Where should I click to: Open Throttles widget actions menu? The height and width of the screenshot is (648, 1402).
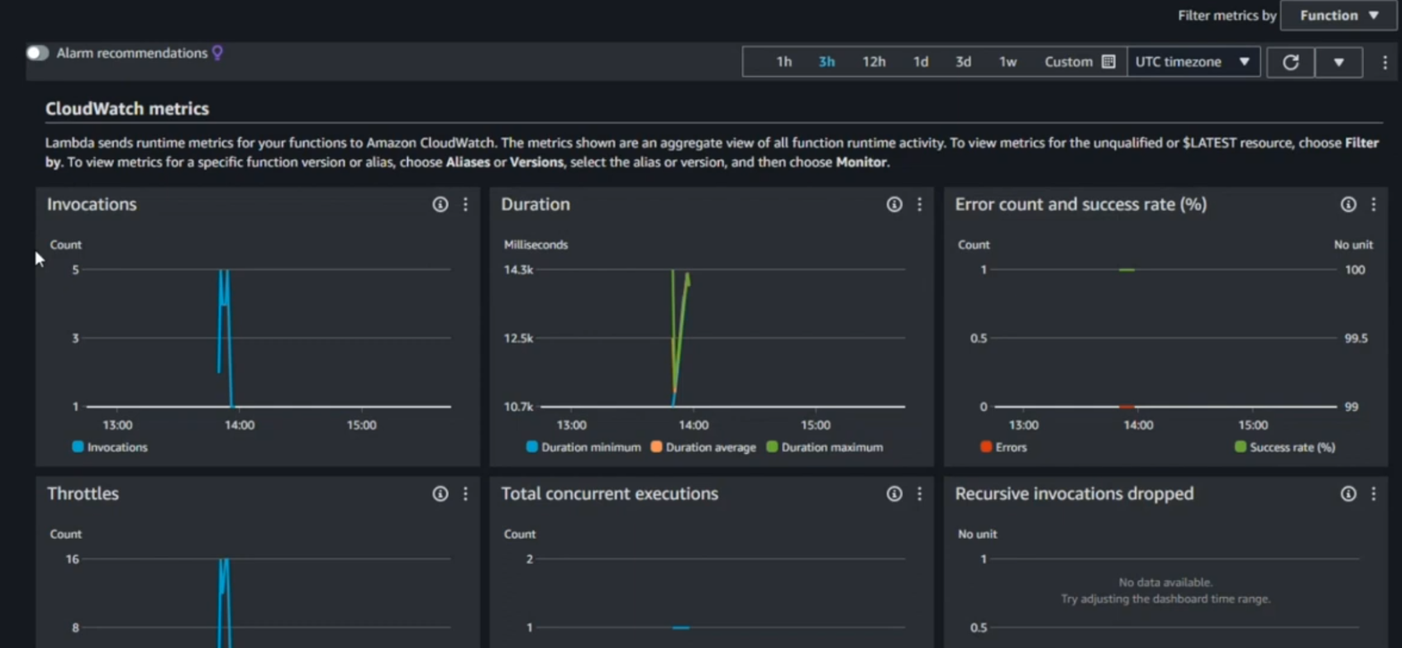466,494
